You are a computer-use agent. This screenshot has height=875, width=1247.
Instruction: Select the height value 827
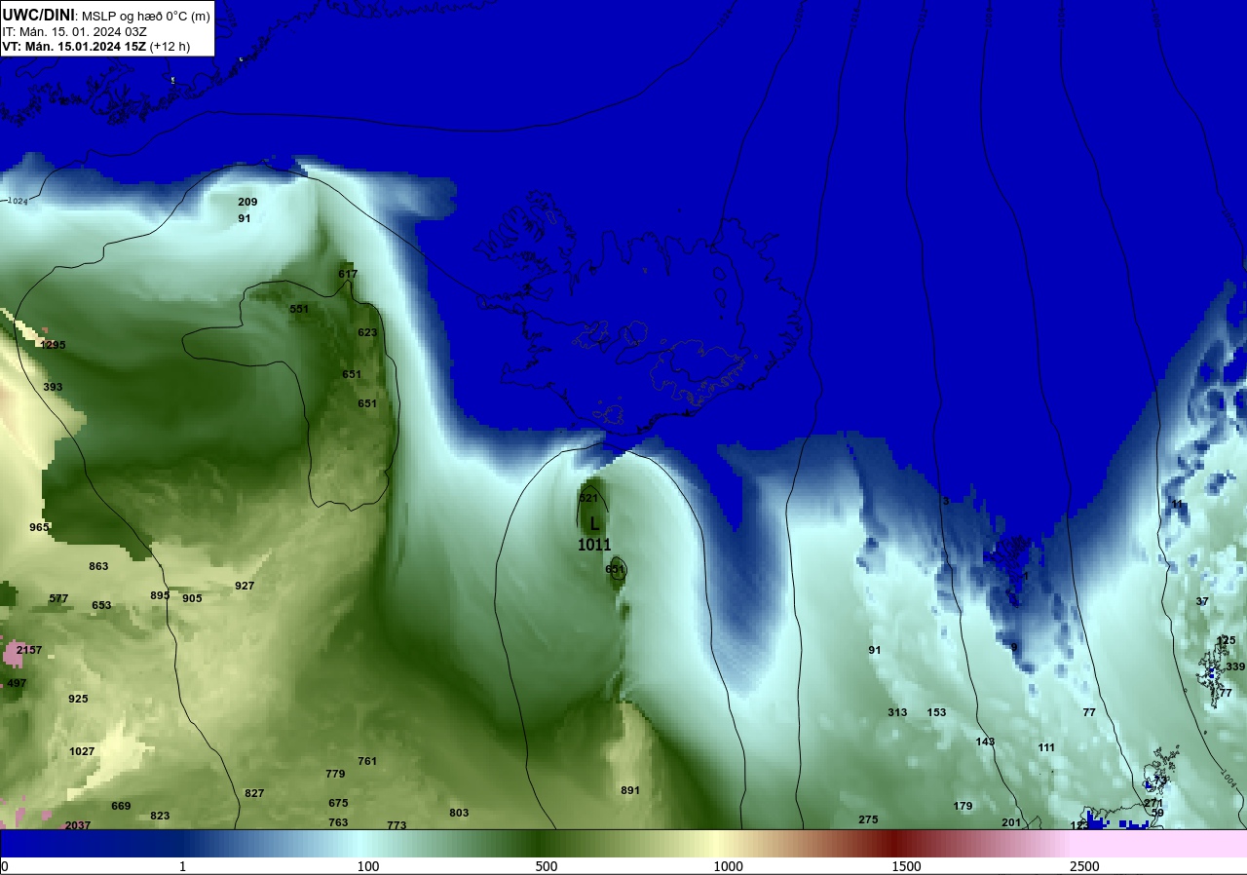click(x=254, y=793)
